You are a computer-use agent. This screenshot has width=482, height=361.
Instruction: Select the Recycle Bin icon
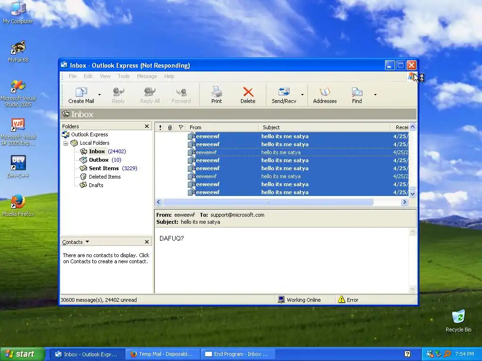[458, 321]
